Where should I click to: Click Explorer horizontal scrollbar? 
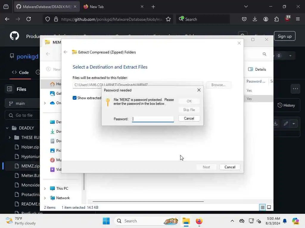tap(148, 202)
